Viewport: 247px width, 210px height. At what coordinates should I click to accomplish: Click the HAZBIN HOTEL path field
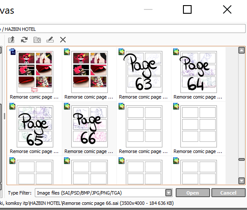click(123, 29)
